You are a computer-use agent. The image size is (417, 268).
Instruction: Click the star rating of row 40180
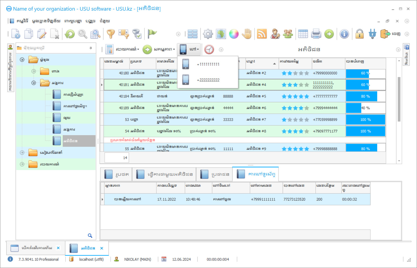[x=295, y=73]
